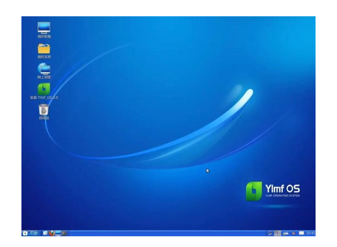Click the tray icon left of the envelope

[294, 233]
